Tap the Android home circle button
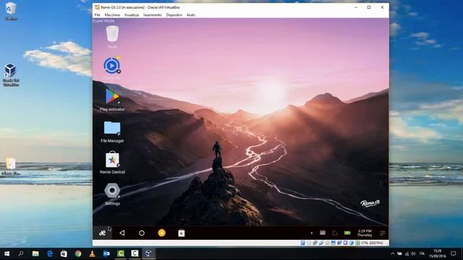This screenshot has height=260, width=463. point(142,233)
